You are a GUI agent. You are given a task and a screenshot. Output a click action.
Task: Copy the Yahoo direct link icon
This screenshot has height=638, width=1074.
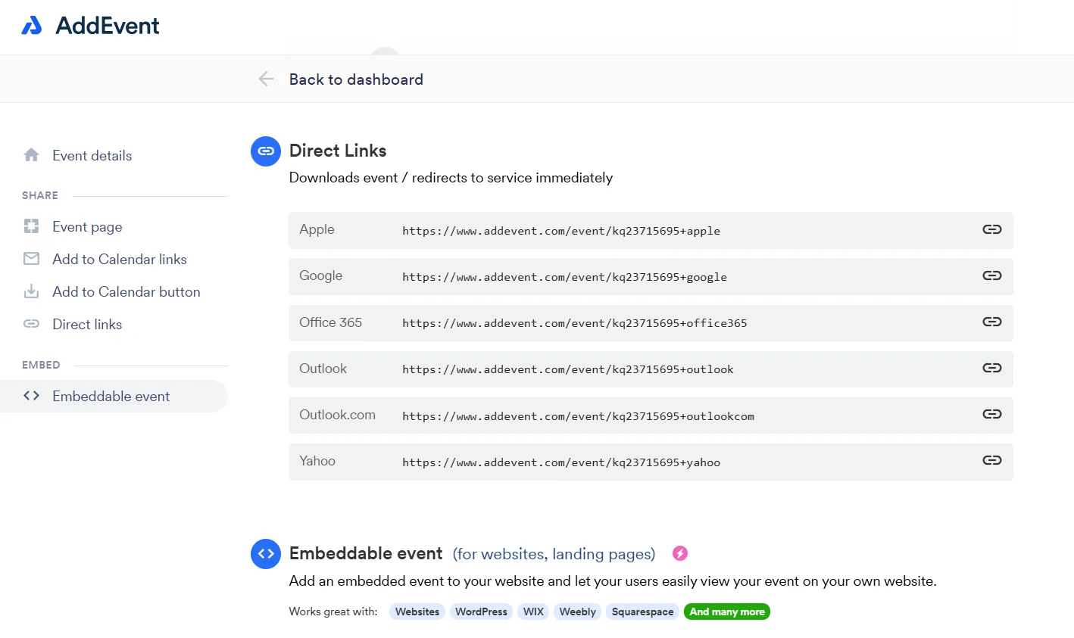992,460
